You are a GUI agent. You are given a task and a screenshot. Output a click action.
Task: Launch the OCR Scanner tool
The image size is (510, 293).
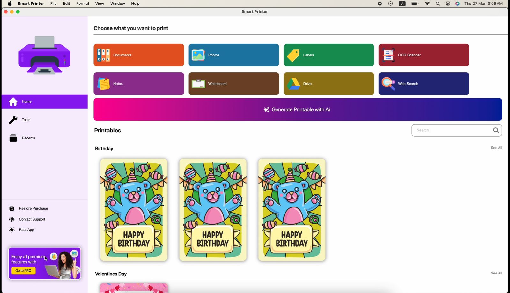(424, 55)
